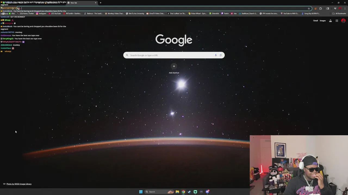The image size is (348, 195).
Task: Open the Windows Start menu
Action: tap(141, 192)
